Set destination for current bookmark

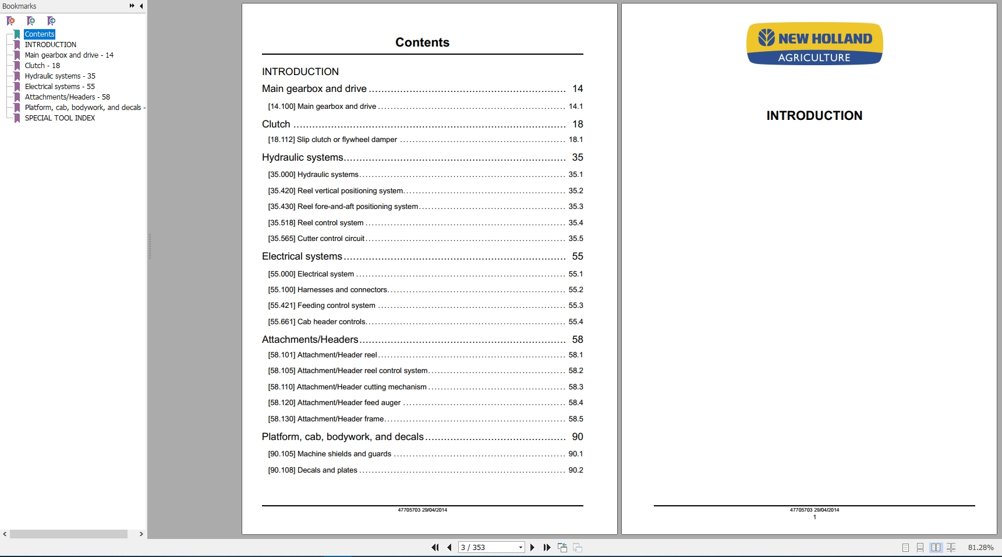coord(51,21)
